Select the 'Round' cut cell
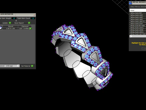 tap(10, 26)
